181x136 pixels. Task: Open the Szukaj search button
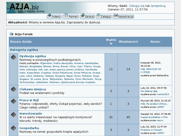click(x=87, y=16)
